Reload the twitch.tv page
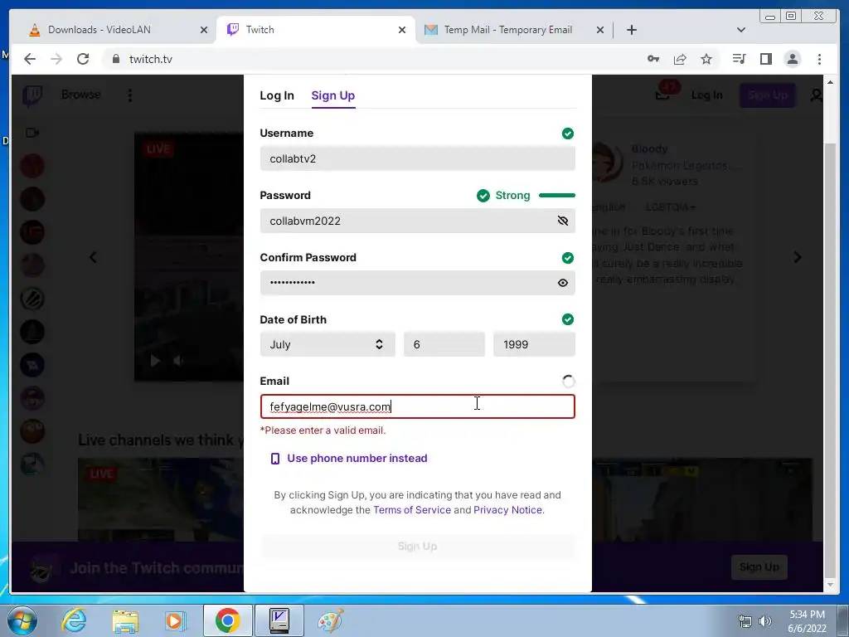Screen dimensions: 849x637 tap(83, 59)
